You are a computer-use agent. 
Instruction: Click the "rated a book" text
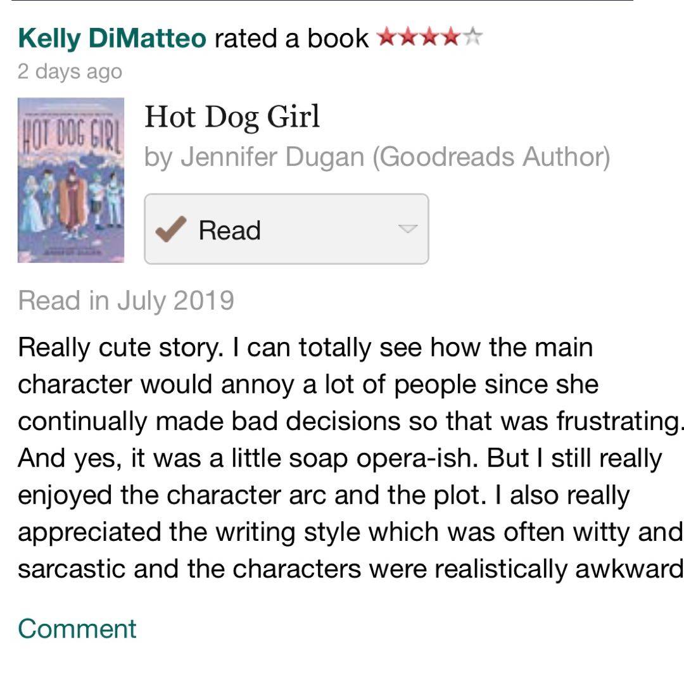291,39
